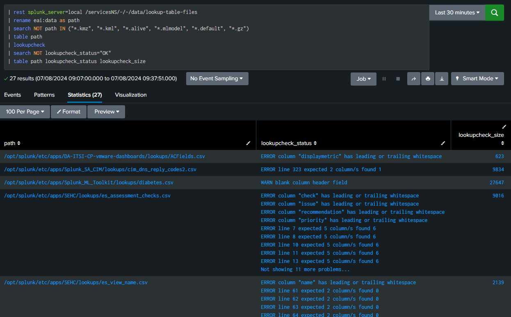Click the diabetes.csv path cell
This screenshot has width=511, height=317.
89,183
